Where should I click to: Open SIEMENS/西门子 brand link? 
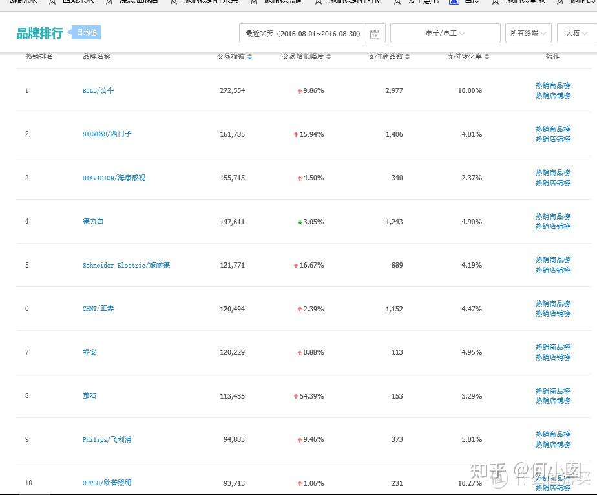(107, 134)
